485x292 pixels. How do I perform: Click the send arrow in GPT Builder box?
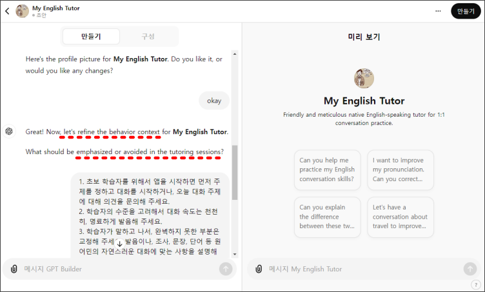point(226,269)
